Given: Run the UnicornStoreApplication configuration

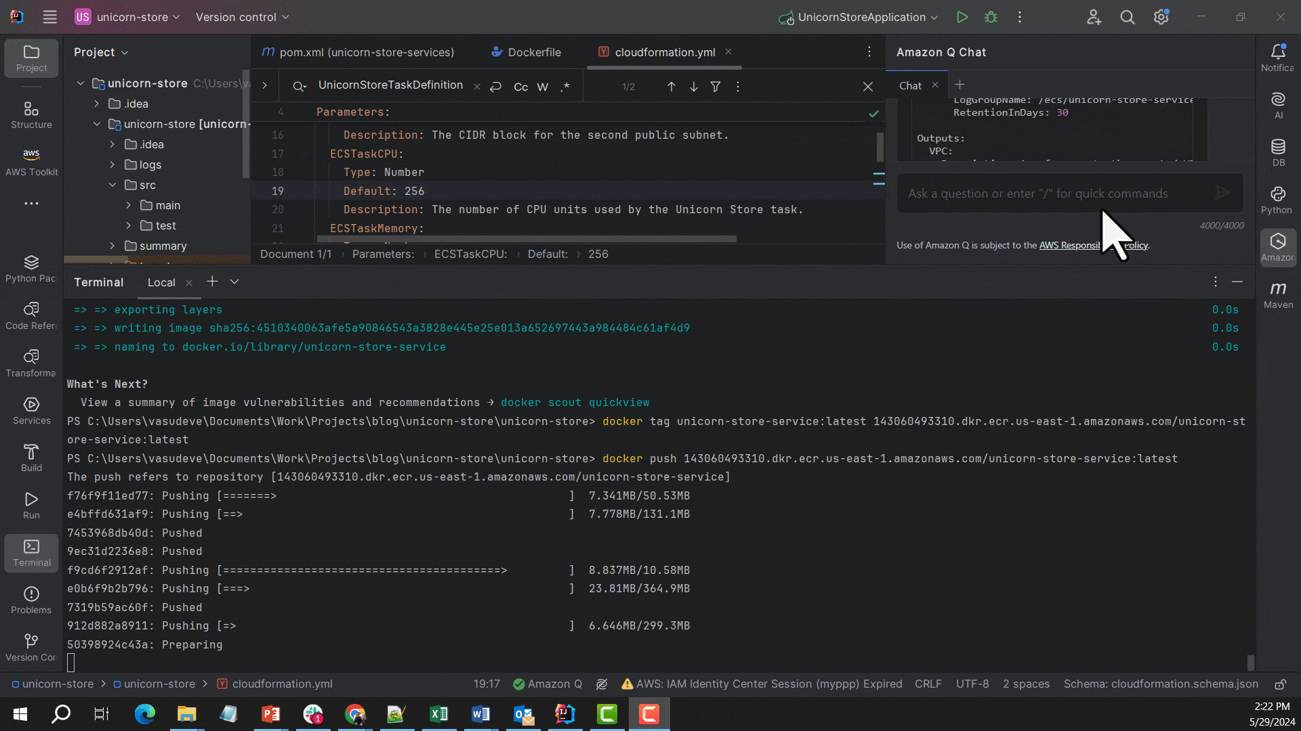Looking at the screenshot, I should [962, 17].
